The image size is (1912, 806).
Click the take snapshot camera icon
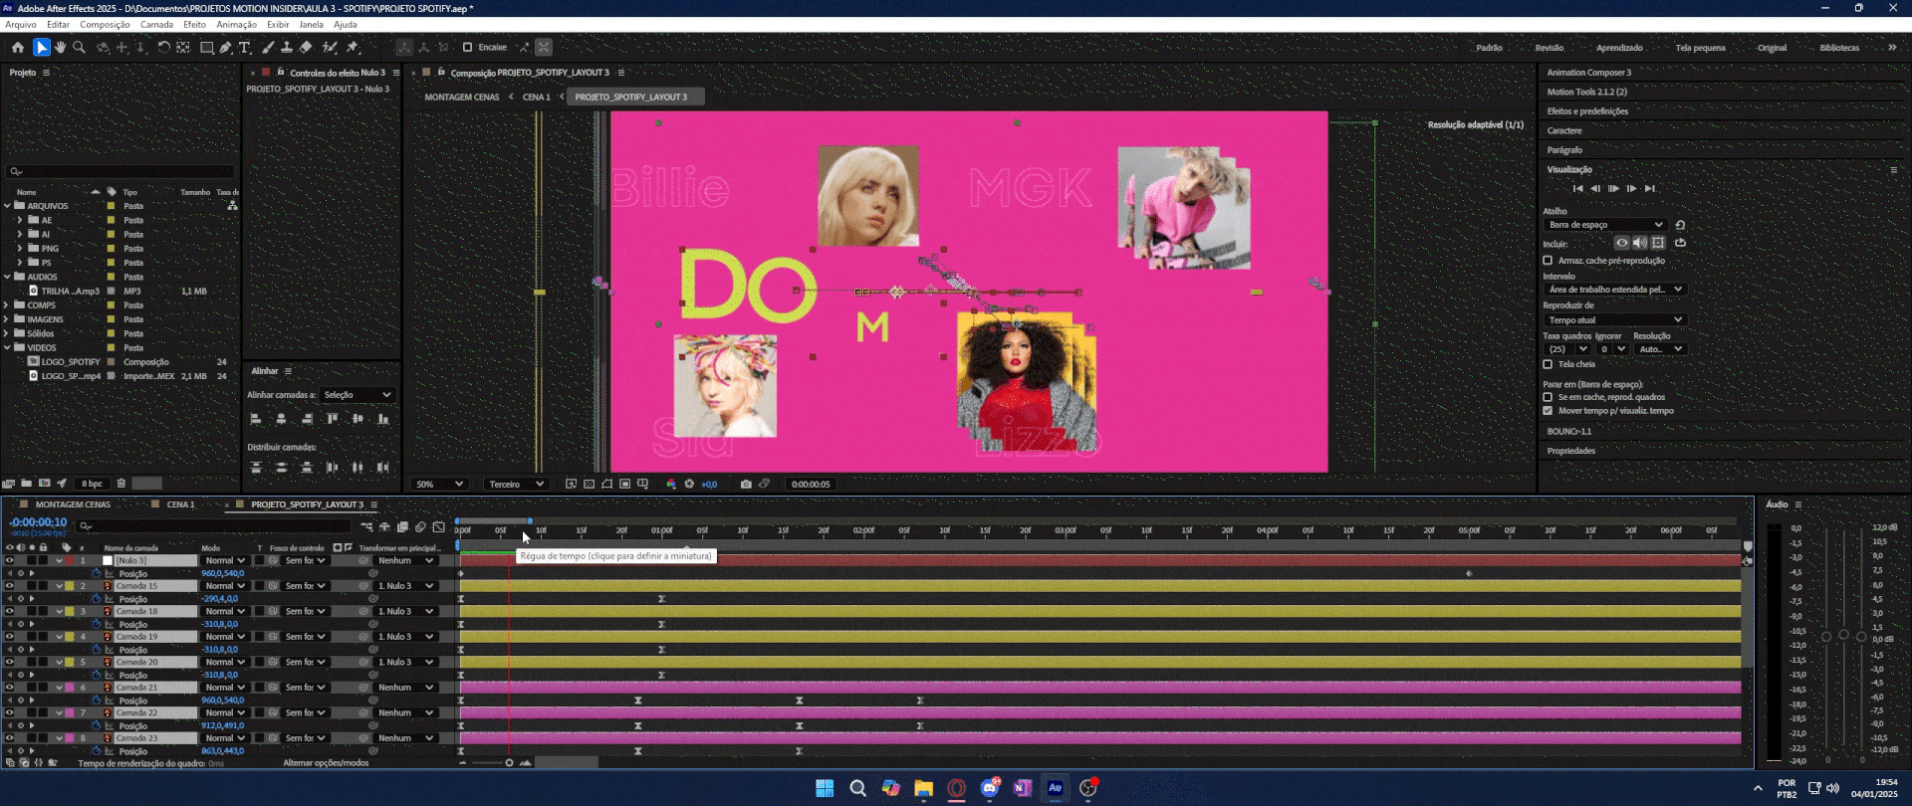tap(746, 485)
